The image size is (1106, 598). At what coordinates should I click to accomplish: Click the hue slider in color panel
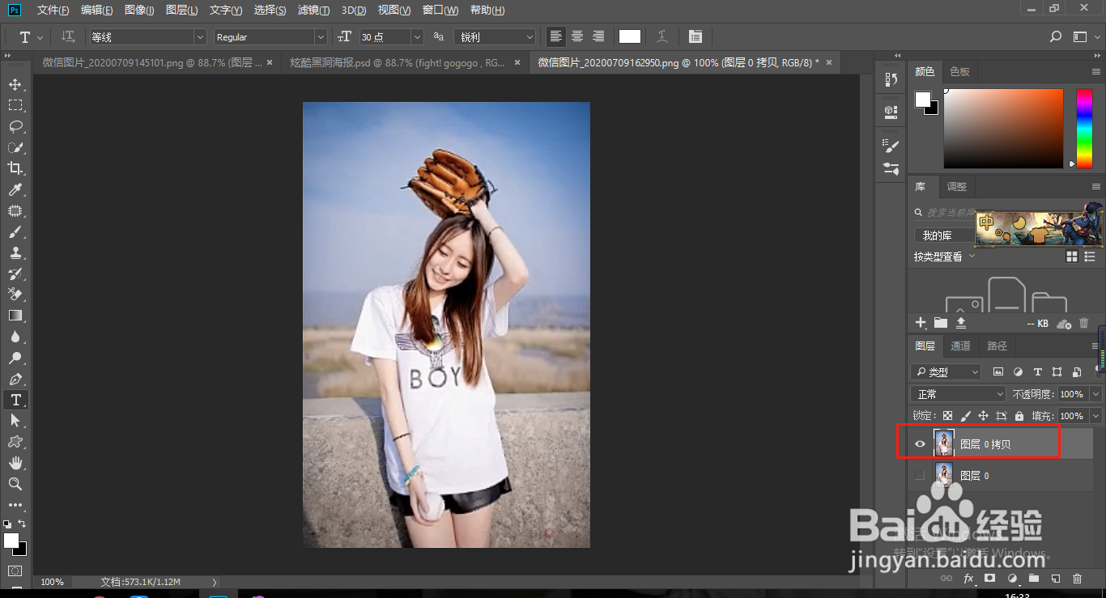pyautogui.click(x=1084, y=128)
